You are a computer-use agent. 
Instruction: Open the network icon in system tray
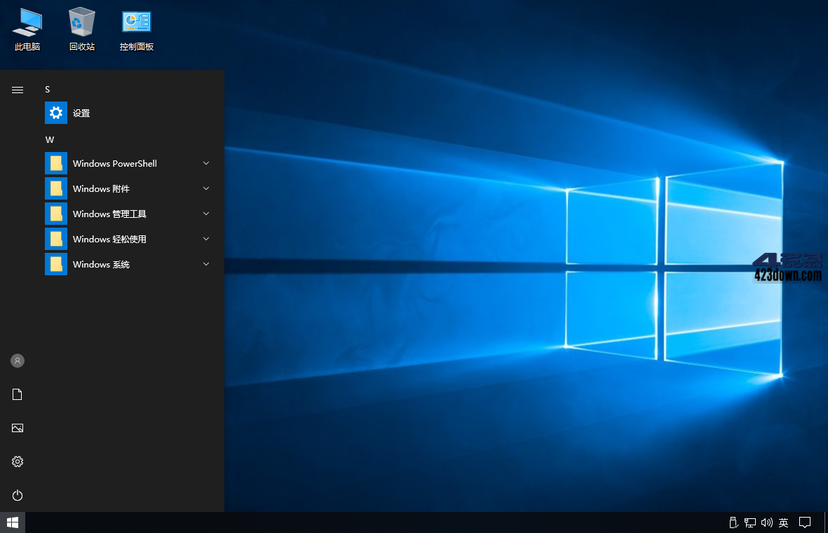749,522
